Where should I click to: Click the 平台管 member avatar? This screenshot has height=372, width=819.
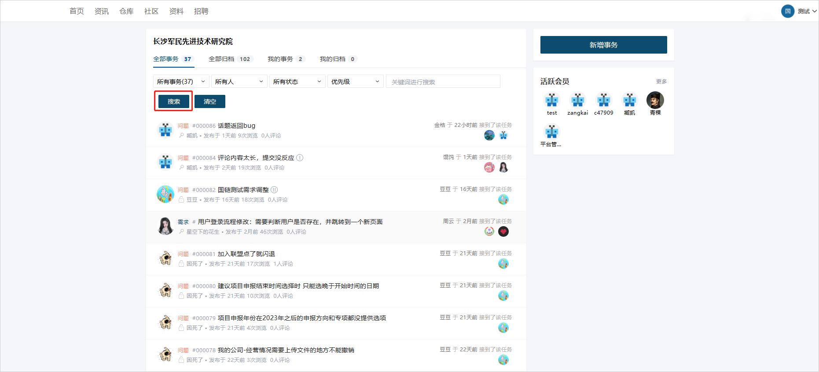pos(551,132)
